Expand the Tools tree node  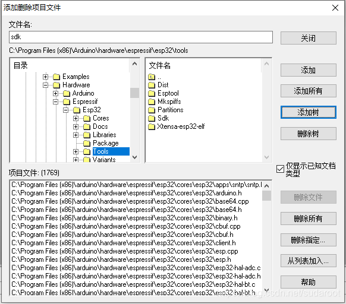click(x=76, y=151)
